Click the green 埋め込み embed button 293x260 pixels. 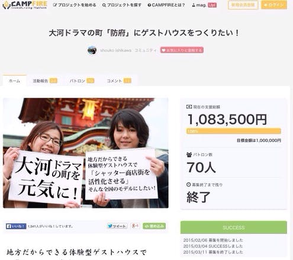pyautogui.click(x=154, y=226)
